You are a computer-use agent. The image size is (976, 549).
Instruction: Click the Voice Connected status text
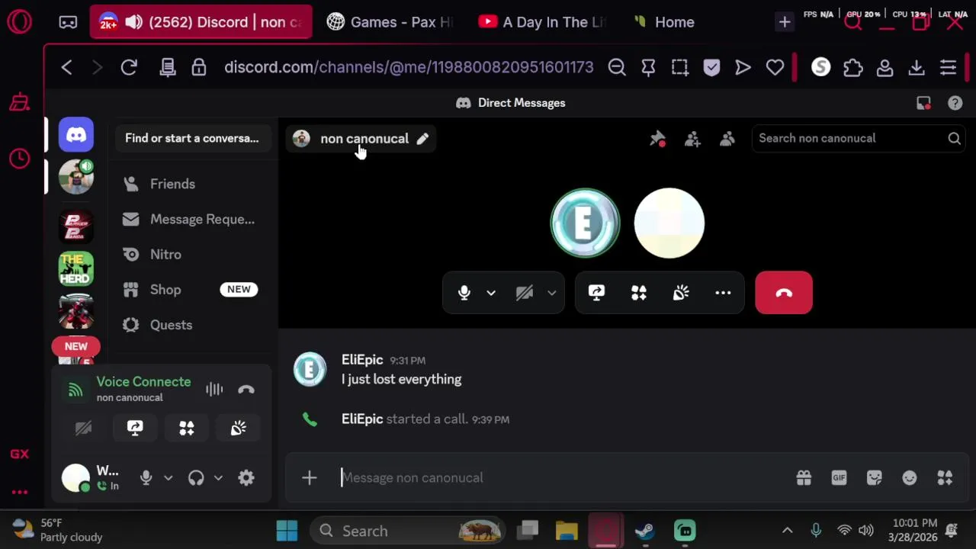click(x=143, y=382)
